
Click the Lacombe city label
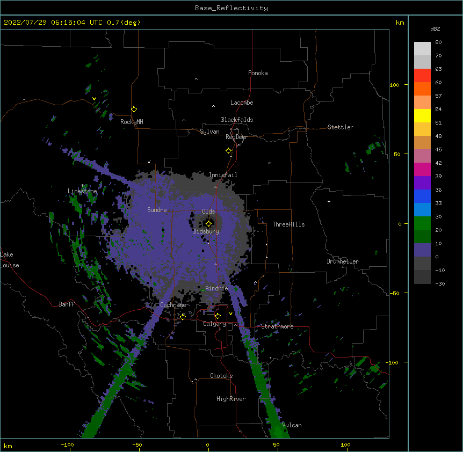(x=242, y=103)
